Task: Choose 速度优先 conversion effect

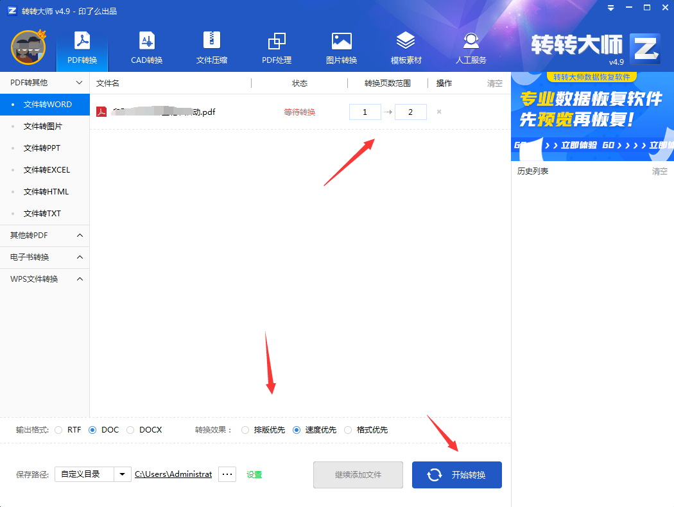Action: coord(297,429)
